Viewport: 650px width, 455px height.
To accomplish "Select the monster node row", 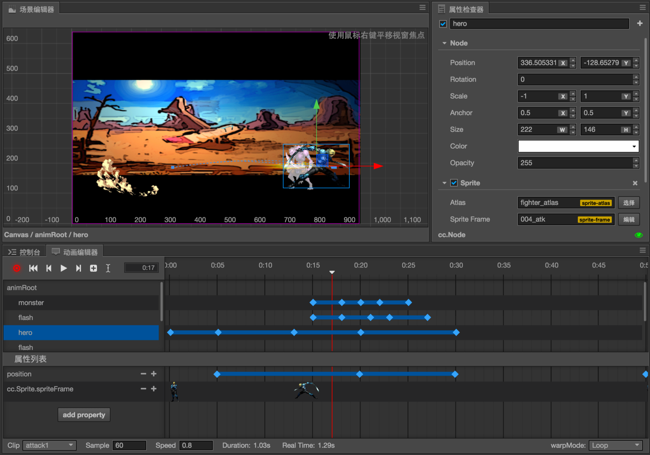I will (81, 303).
